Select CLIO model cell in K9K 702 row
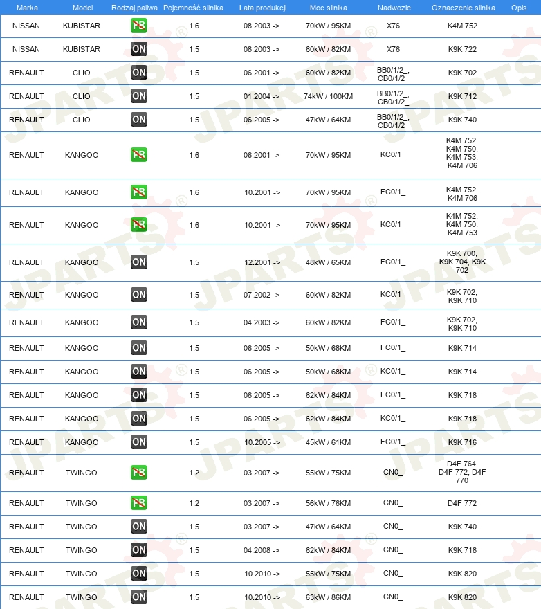 pyautogui.click(x=81, y=73)
